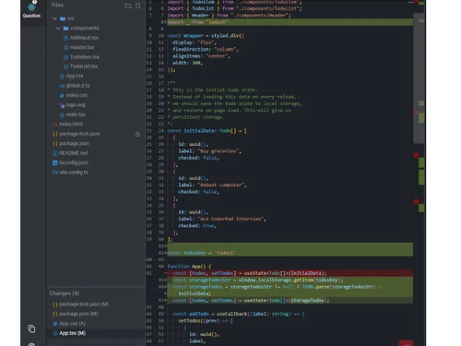Viewport: 461px width, 346px height.
Task: Click the braces icon of package.json (M) in Changes
Action: coord(55,314)
